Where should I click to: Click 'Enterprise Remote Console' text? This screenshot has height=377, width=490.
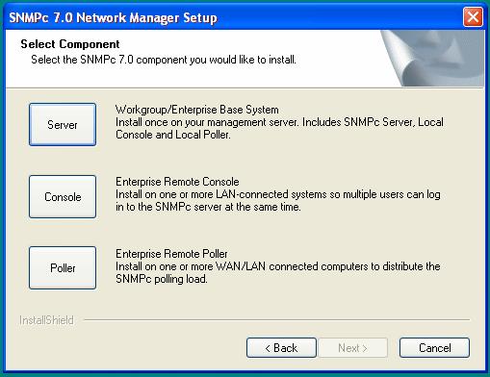point(177,182)
